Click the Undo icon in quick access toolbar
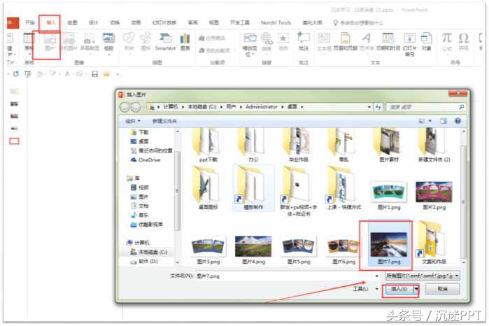489x326 pixels. (16, 74)
